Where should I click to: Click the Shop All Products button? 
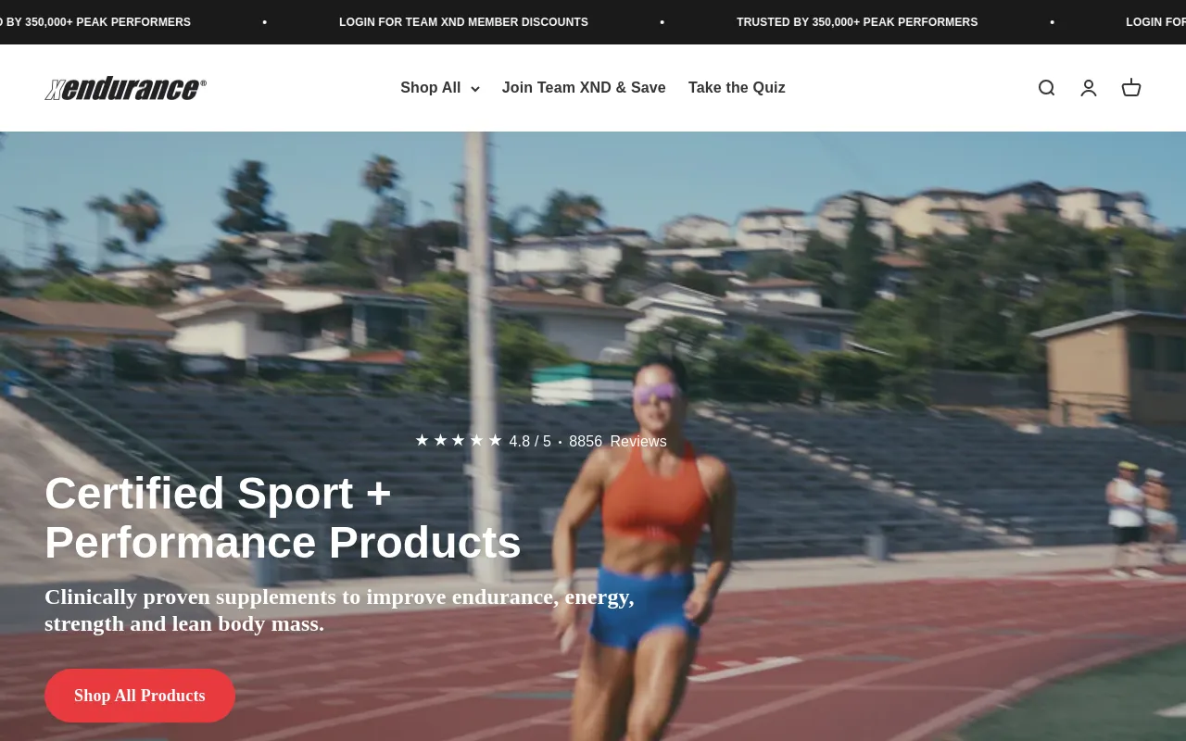click(140, 696)
